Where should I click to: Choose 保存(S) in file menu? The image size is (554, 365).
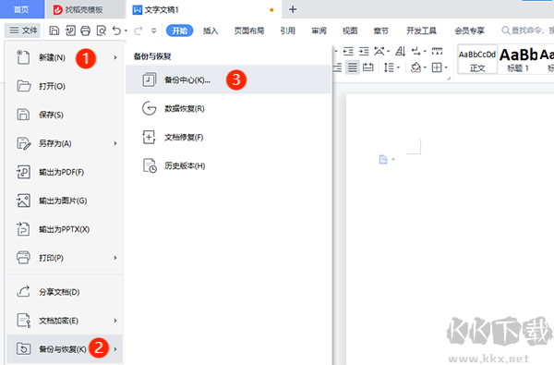pos(65,115)
